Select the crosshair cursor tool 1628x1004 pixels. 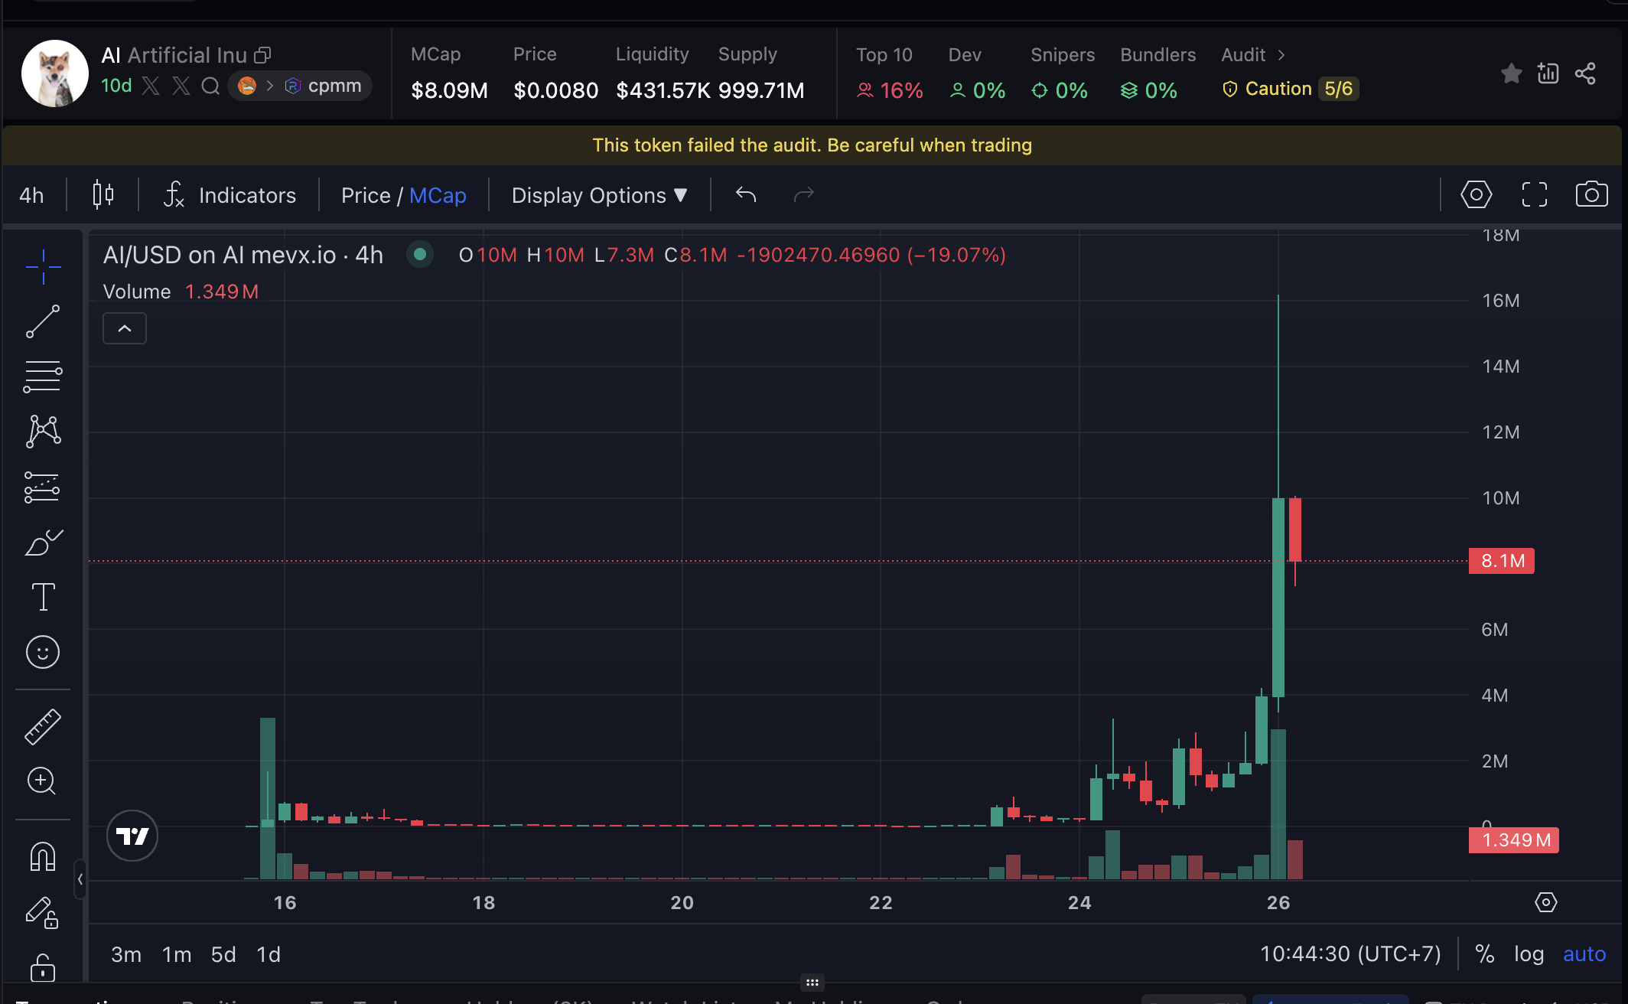click(43, 267)
